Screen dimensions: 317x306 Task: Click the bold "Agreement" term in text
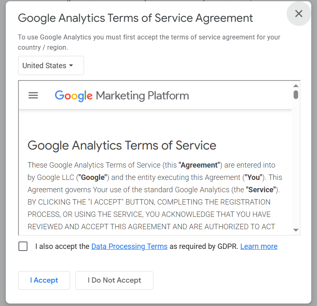click(200, 165)
